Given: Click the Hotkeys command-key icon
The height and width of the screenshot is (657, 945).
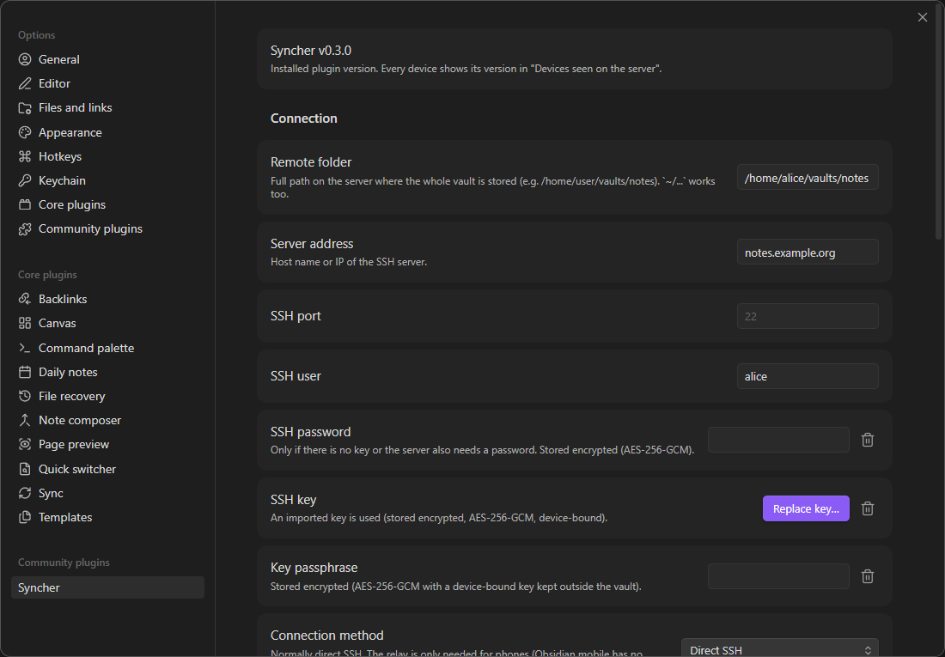Looking at the screenshot, I should tap(25, 156).
